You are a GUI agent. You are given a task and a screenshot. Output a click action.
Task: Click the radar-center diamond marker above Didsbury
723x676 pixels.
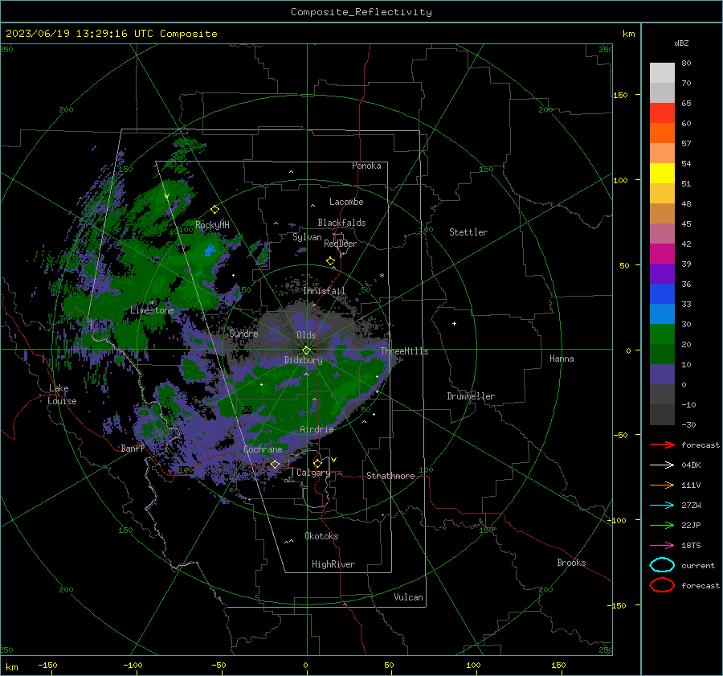click(306, 350)
